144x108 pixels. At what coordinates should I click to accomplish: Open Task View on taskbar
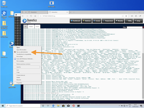click(x=48, y=106)
